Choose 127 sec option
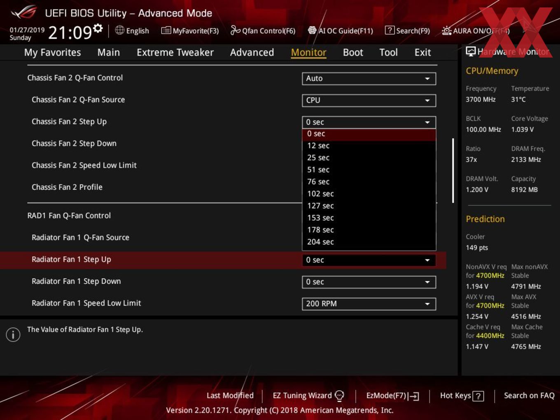This screenshot has height=420, width=560. [x=369, y=206]
